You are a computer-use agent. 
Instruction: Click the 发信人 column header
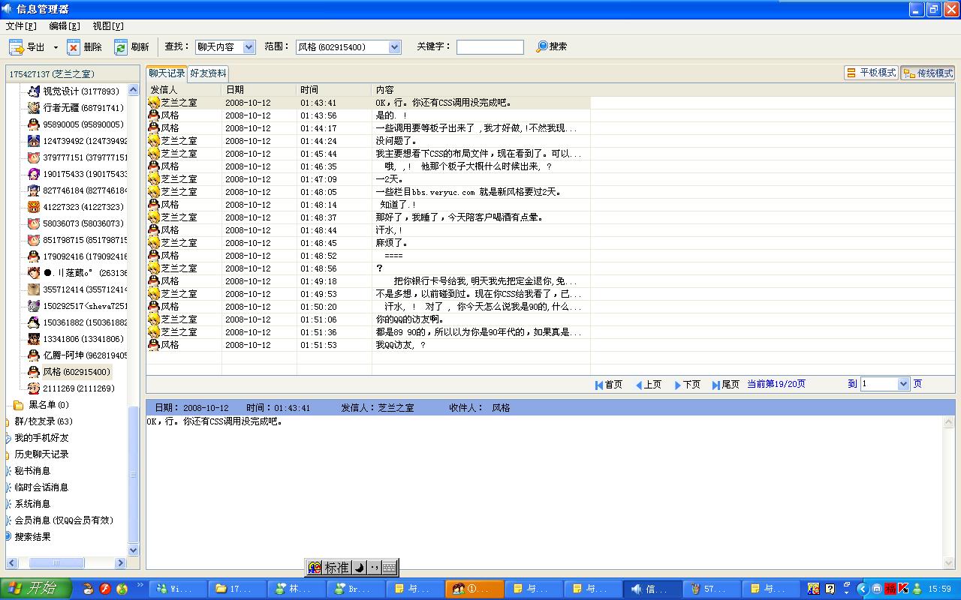184,90
